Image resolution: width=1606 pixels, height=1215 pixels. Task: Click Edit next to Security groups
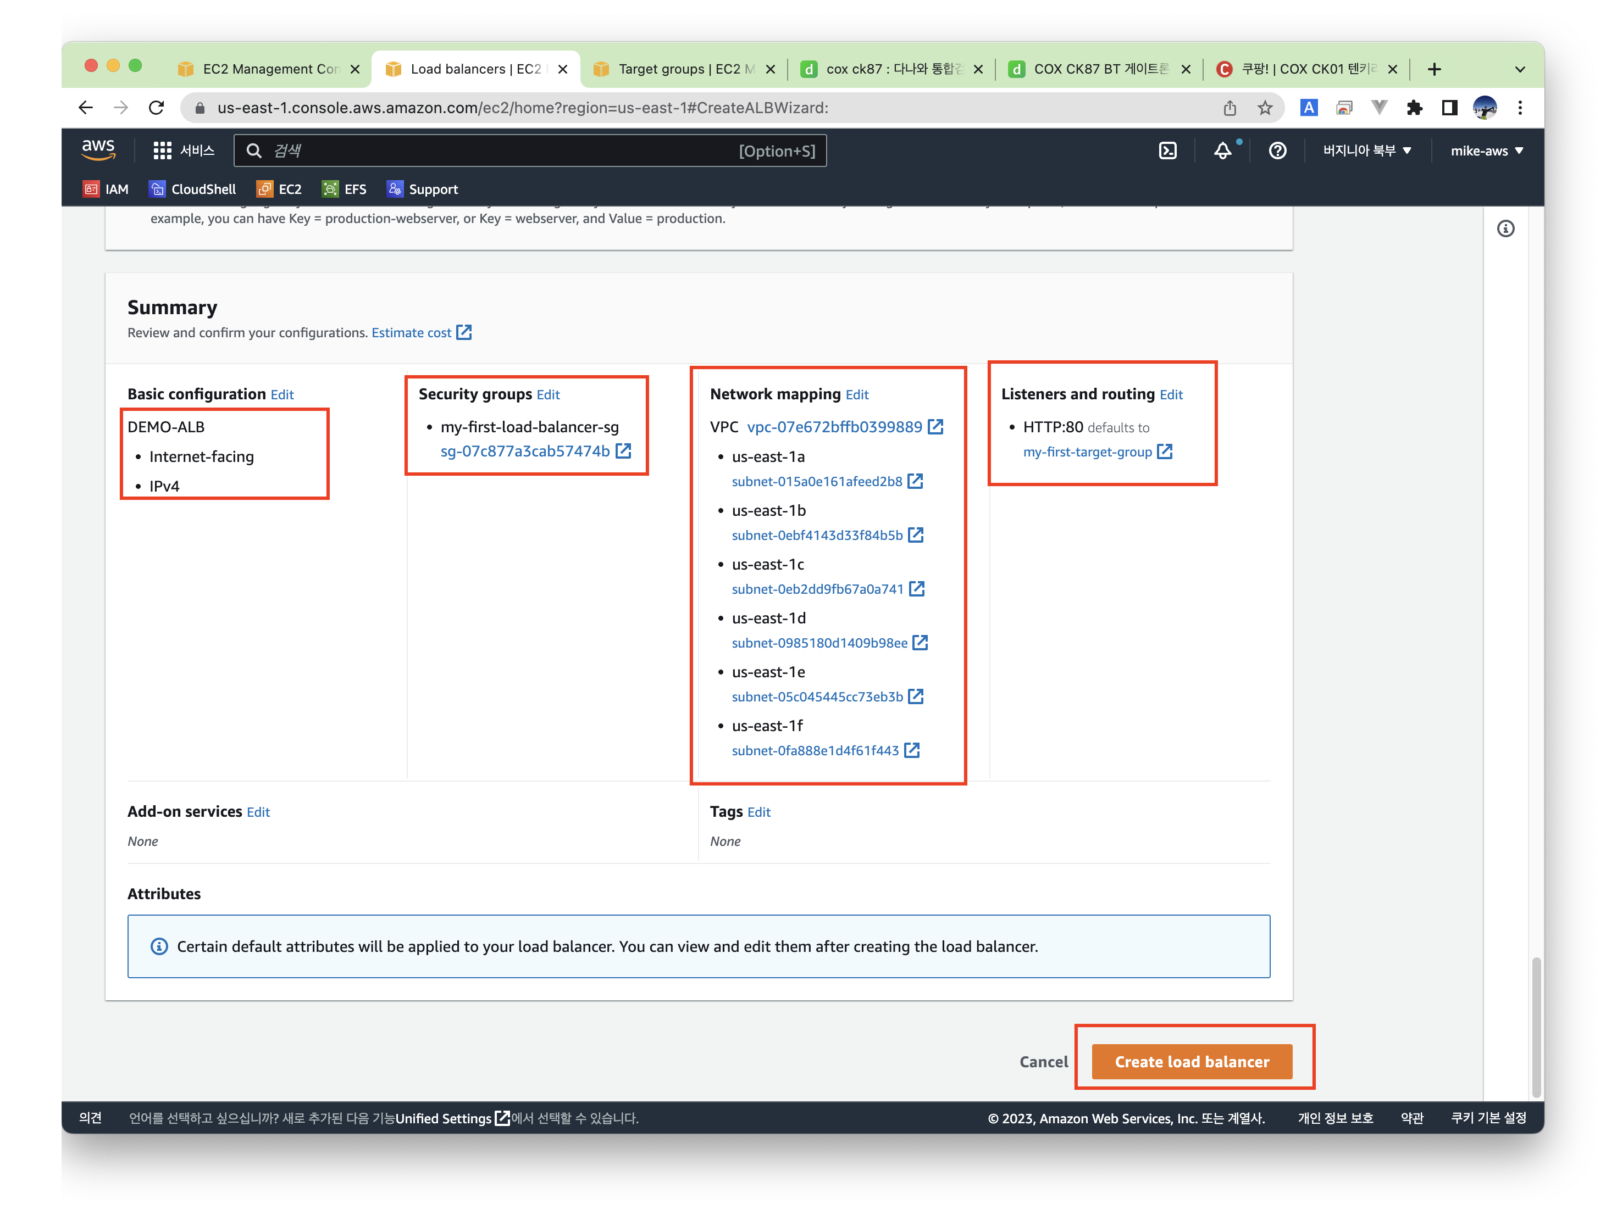coord(548,394)
